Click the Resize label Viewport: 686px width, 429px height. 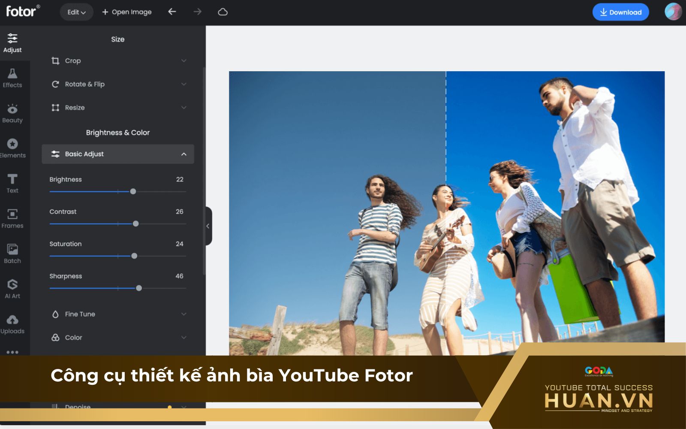click(75, 108)
